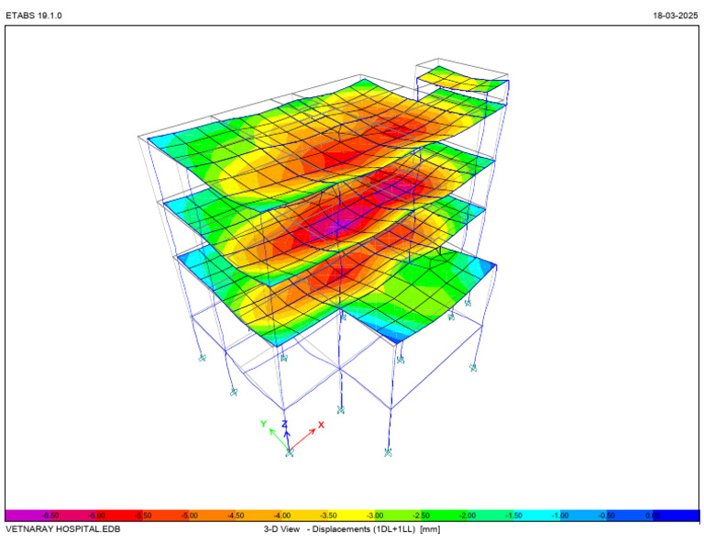Click the blue Z axis label
Screen dimensions: 704x545
(x=284, y=424)
